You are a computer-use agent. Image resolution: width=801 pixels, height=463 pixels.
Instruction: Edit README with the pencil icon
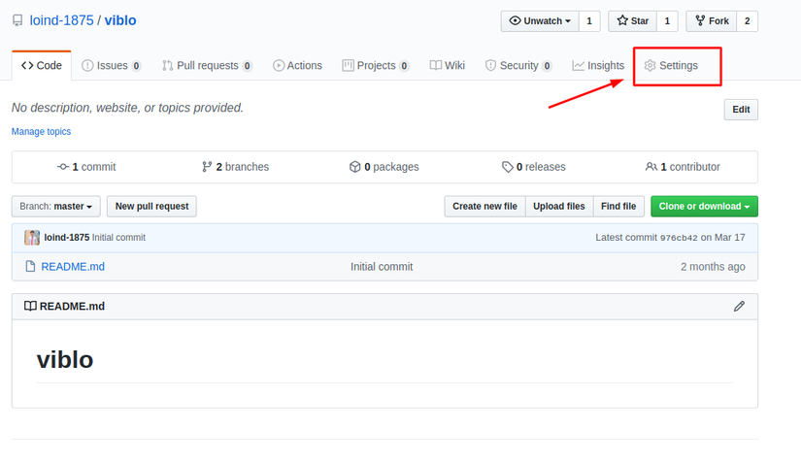pos(739,307)
